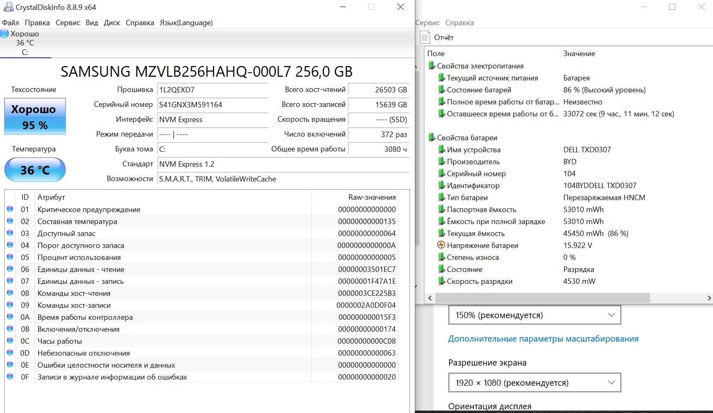Screen dimensions: 713x413
Task: Open Дополнительные параметры масштабирования link
Action: click(x=543, y=339)
